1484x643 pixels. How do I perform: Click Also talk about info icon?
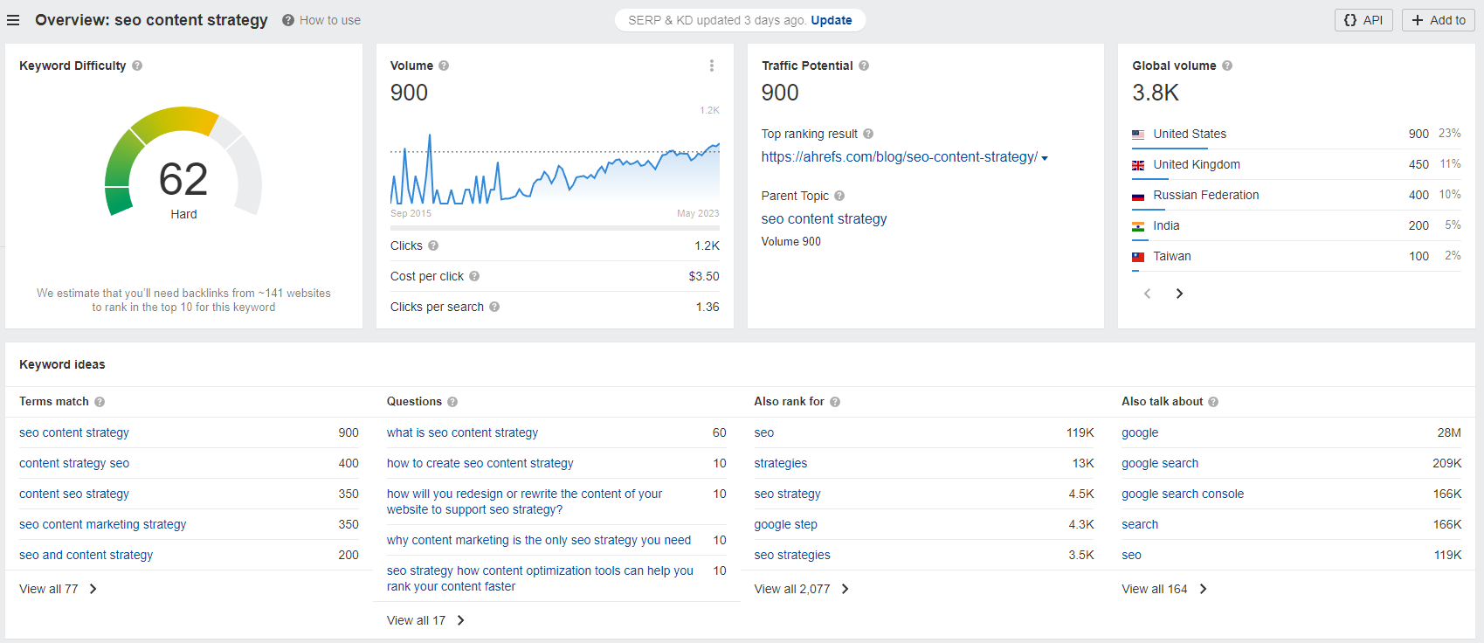pos(1213,402)
